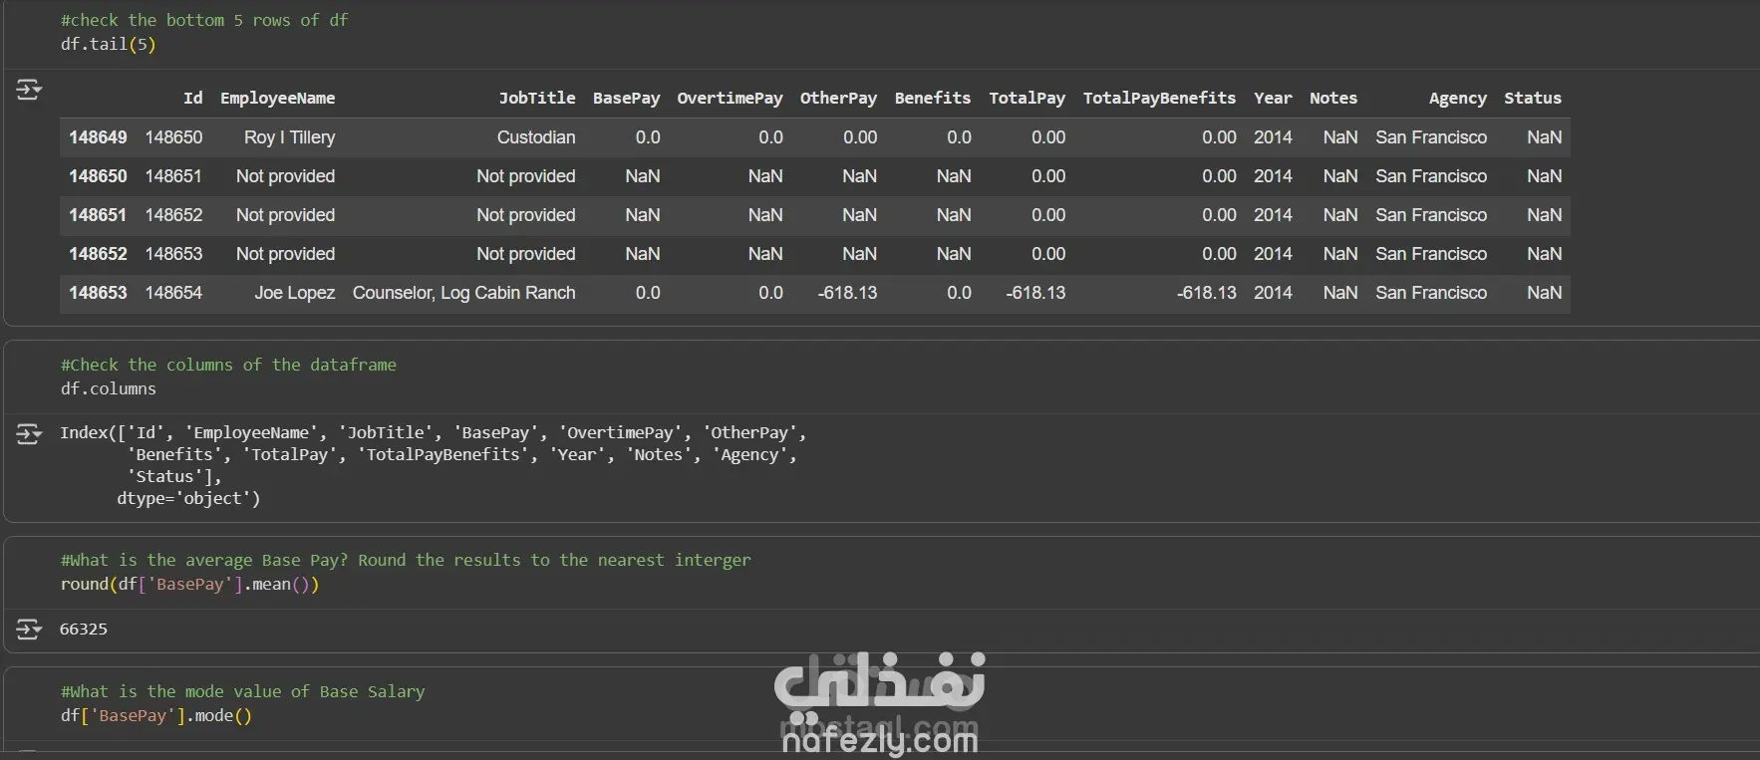
Task: Click the "'Status']," output line
Action: pos(174,476)
